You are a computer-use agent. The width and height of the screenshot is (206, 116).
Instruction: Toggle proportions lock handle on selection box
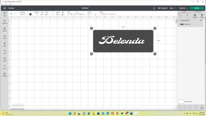[x=91, y=54]
